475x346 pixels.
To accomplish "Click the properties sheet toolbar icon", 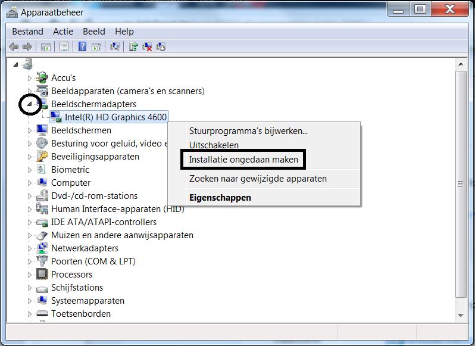I will pos(64,46).
